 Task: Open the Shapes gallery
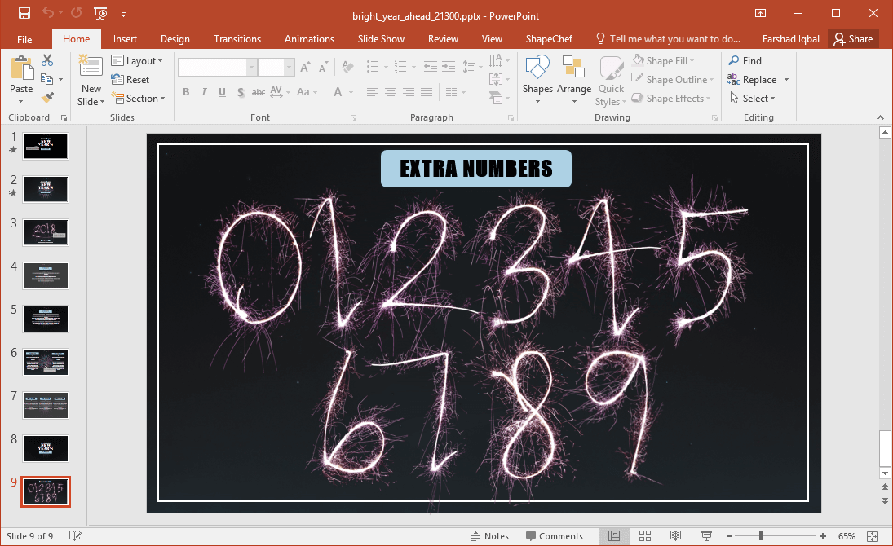537,80
